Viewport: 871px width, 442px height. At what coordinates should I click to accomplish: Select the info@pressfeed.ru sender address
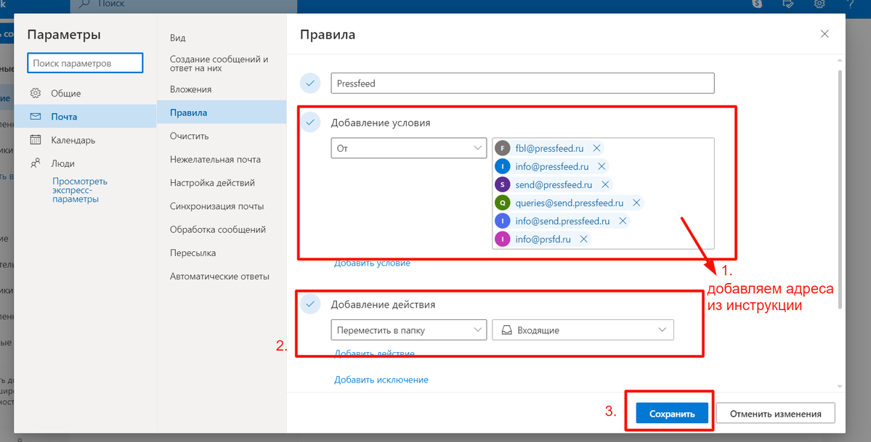pyautogui.click(x=551, y=167)
